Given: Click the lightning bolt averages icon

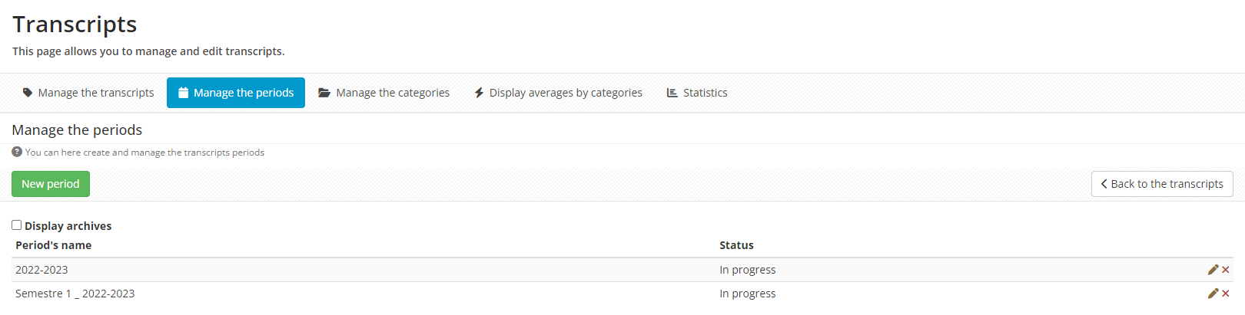Looking at the screenshot, I should pyautogui.click(x=479, y=93).
